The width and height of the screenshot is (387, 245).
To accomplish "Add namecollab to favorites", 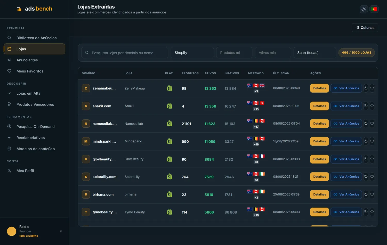I will tap(372, 124).
